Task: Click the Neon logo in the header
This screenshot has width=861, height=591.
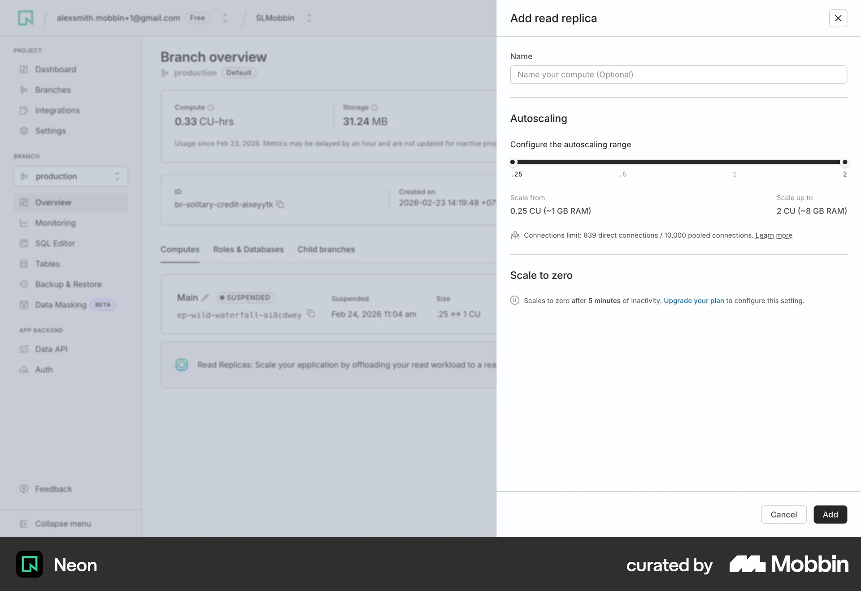Action: click(x=26, y=18)
